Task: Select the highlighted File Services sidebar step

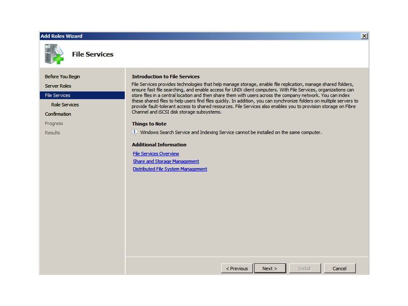Action: click(58, 95)
